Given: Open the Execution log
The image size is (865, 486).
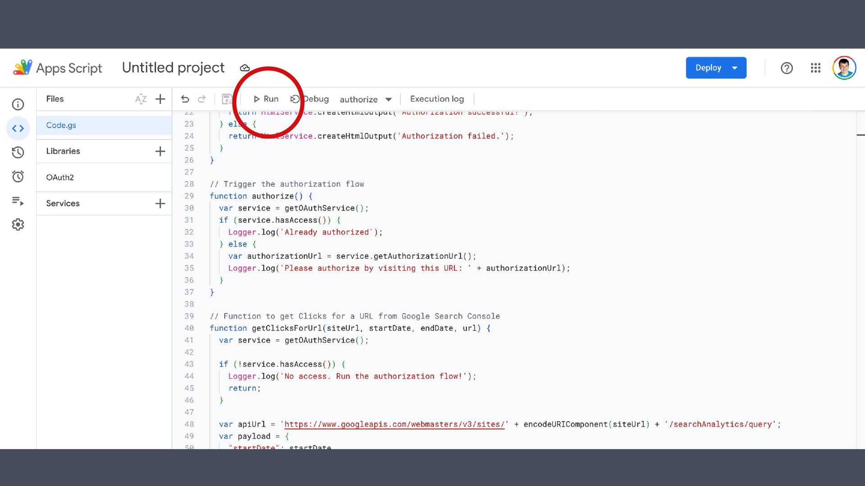Looking at the screenshot, I should pyautogui.click(x=437, y=99).
